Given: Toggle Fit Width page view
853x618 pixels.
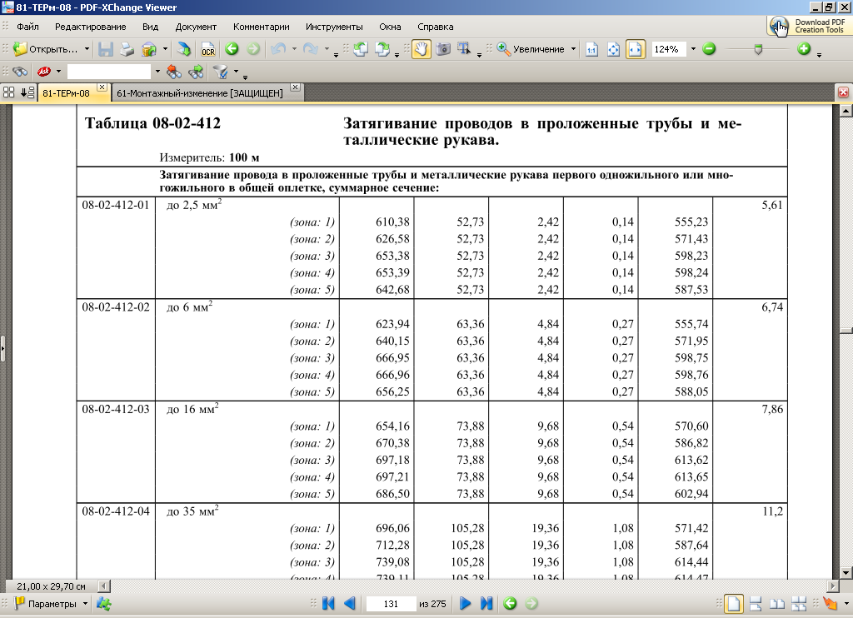Looking at the screenshot, I should tap(635, 49).
